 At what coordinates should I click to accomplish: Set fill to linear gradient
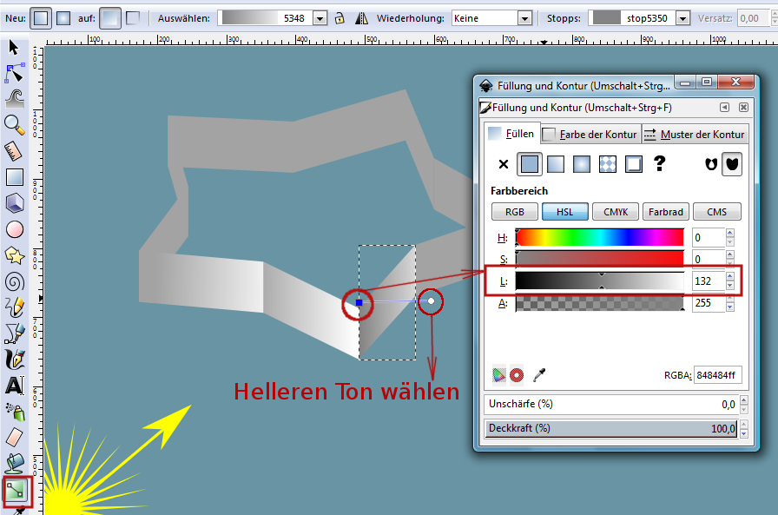(555, 164)
